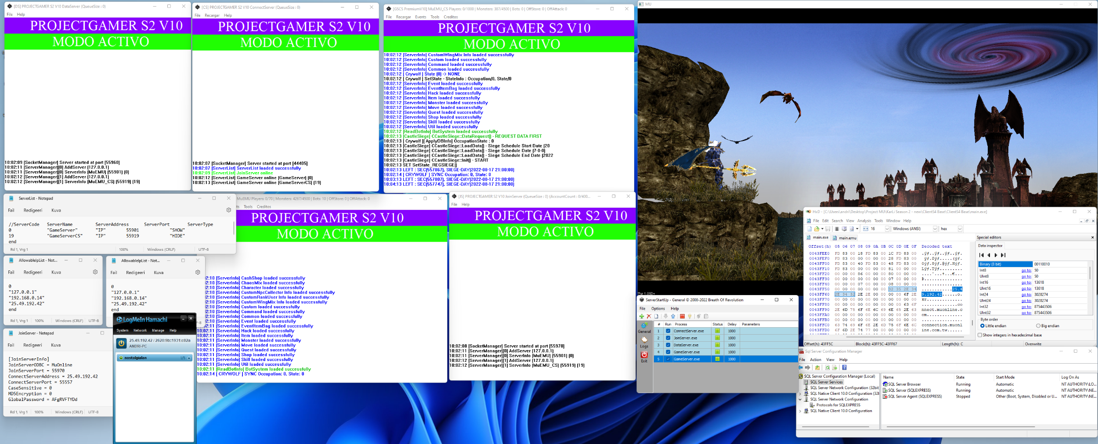Select Big endian byte order

coord(1048,326)
